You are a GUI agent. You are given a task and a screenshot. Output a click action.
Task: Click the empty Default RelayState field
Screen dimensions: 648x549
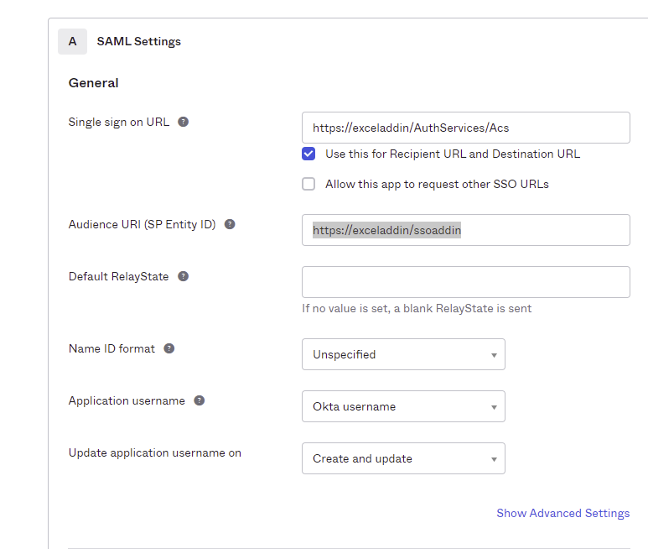pyautogui.click(x=465, y=282)
